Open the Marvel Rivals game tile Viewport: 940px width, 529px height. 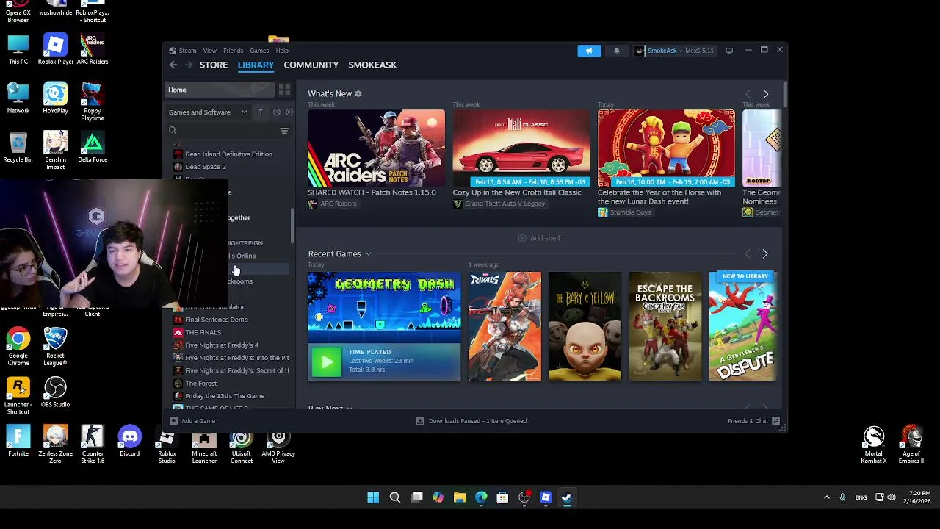pos(505,326)
